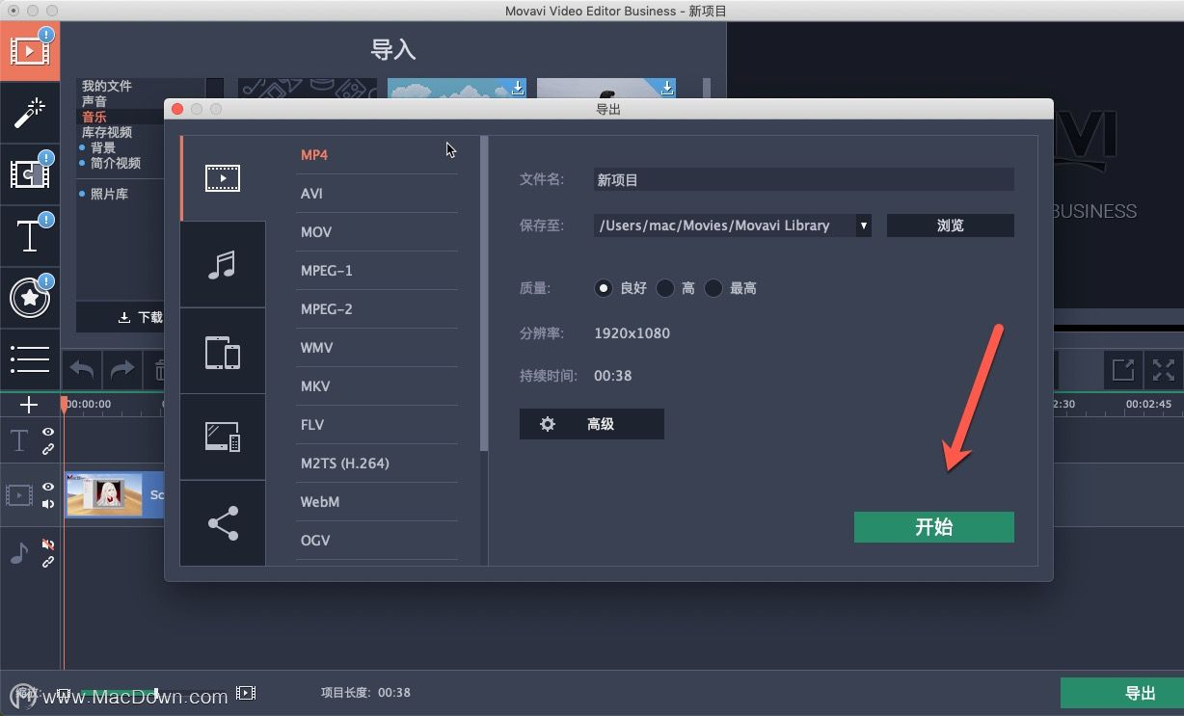
Task: Select 声音 in import list
Action: click(94, 102)
